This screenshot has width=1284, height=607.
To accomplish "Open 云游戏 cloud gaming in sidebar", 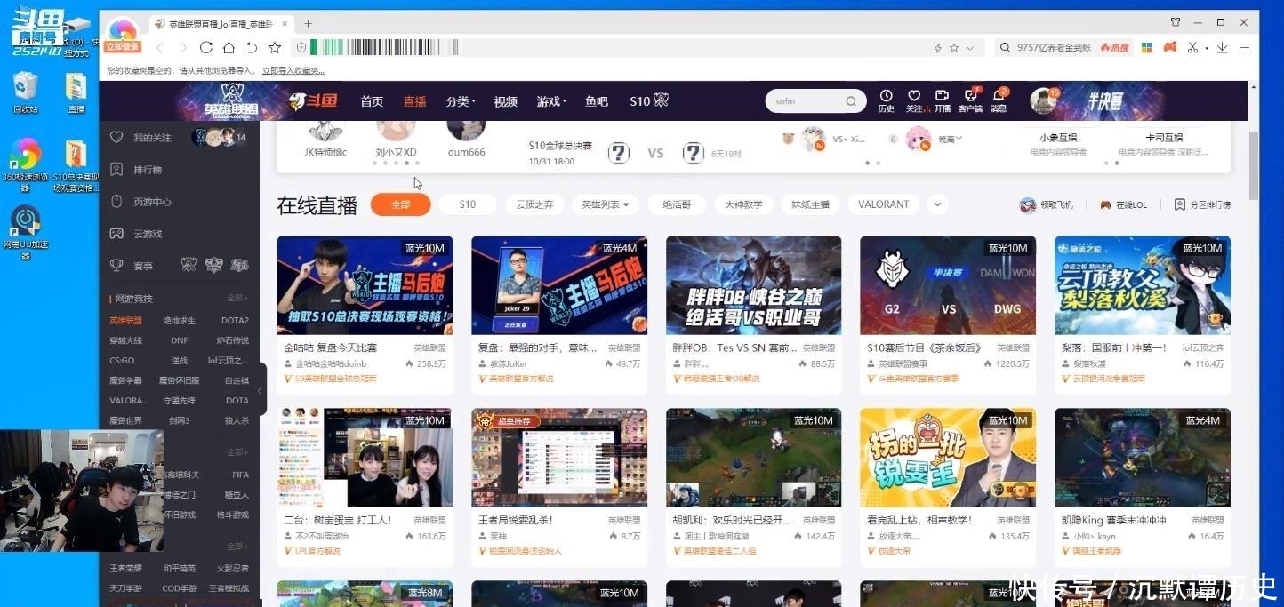I will pos(147,234).
